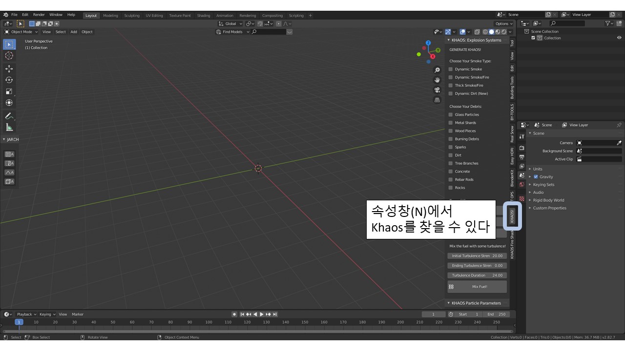This screenshot has height=351, width=625.
Task: Click the Play animation button
Action: pyautogui.click(x=262, y=314)
